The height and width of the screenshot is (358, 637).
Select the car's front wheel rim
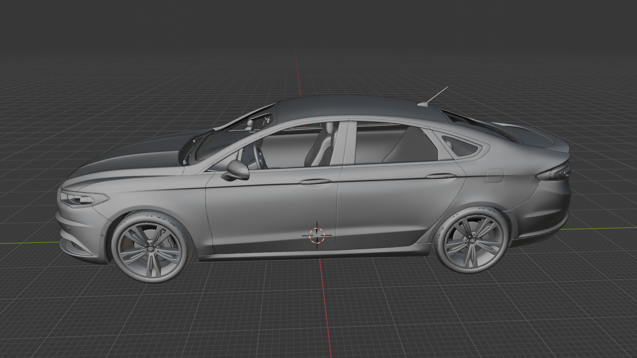click(x=151, y=250)
